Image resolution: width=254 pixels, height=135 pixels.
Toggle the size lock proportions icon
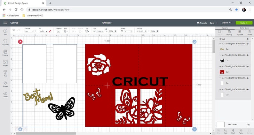click(x=106, y=29)
